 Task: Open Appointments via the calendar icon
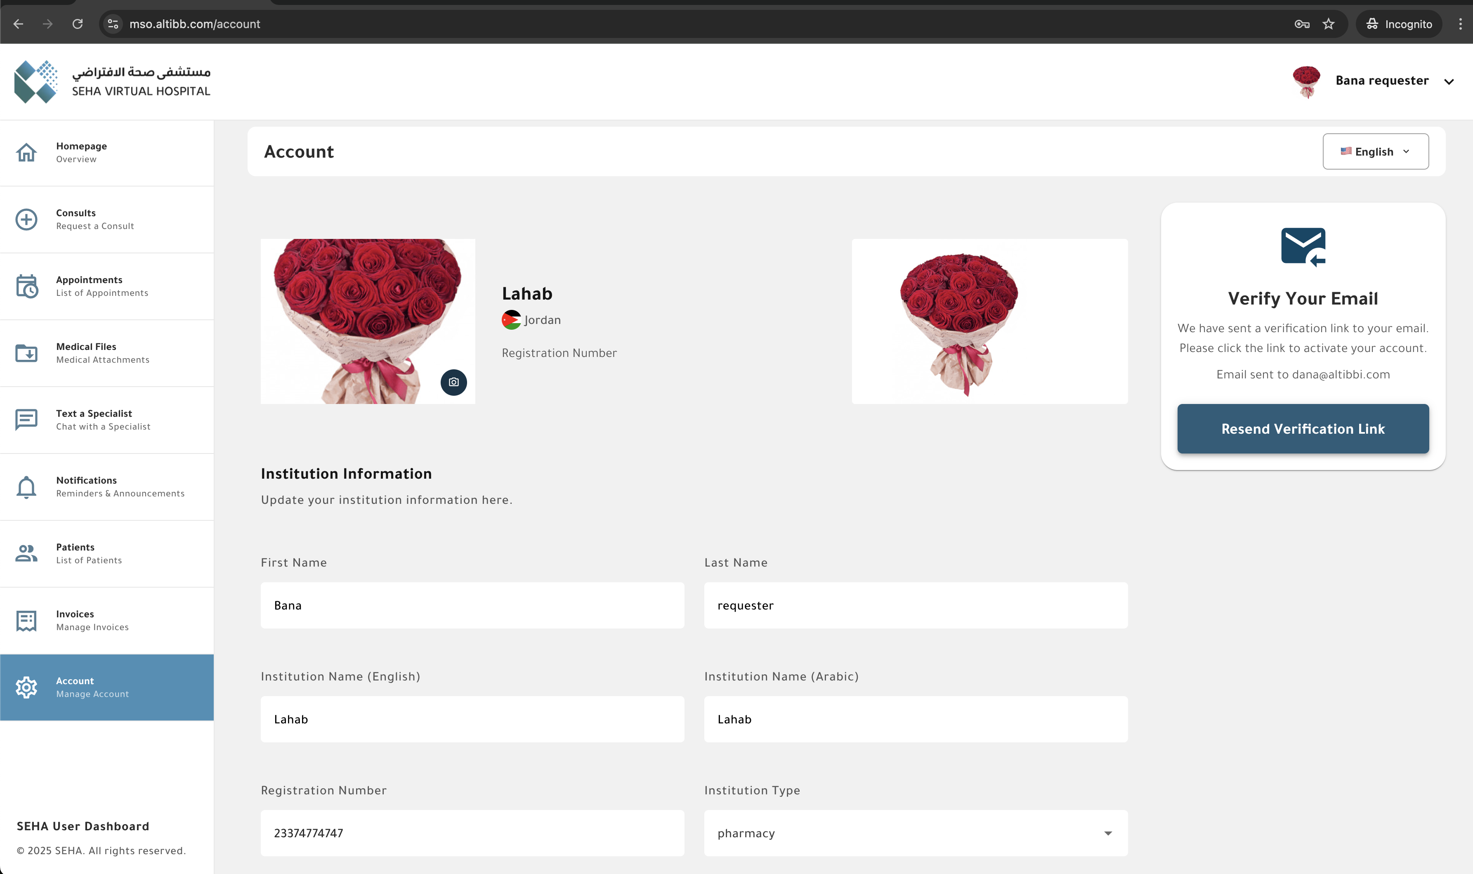click(x=26, y=286)
